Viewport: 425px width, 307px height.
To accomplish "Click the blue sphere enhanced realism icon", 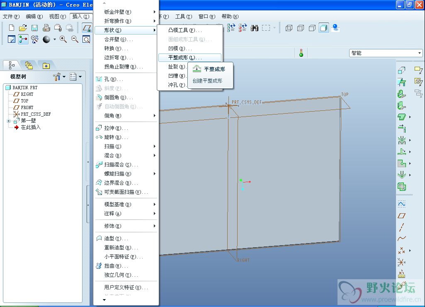I will coord(335,28).
